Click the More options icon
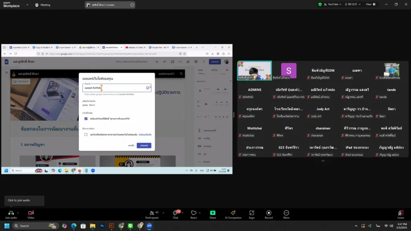This screenshot has height=231, width=411. coord(286,213)
